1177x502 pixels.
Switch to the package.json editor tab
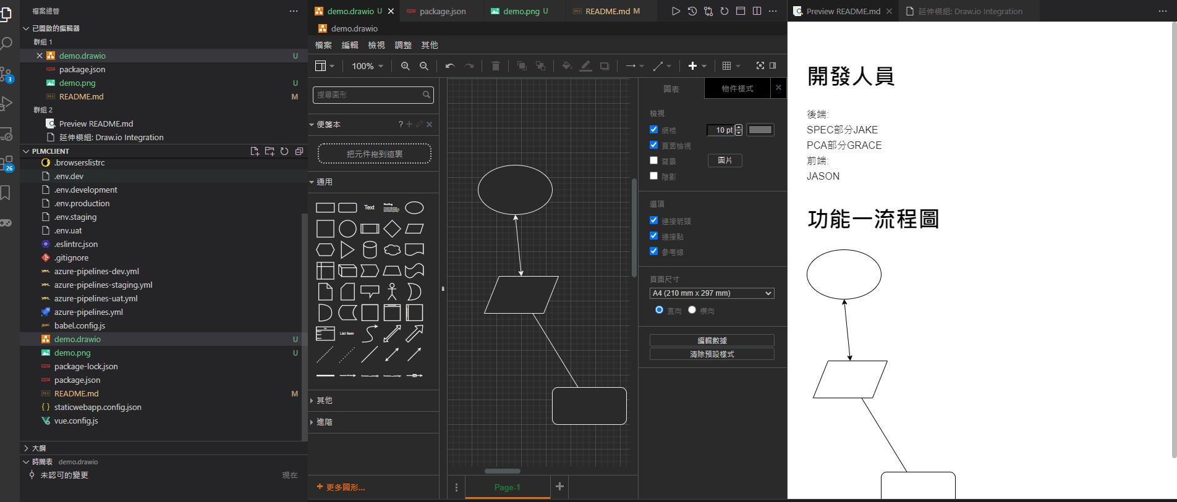pos(443,11)
